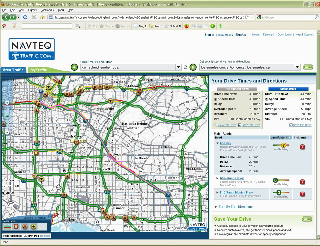Zoom in the map with plus button
The height and width of the screenshot is (246, 320).
point(7,103)
